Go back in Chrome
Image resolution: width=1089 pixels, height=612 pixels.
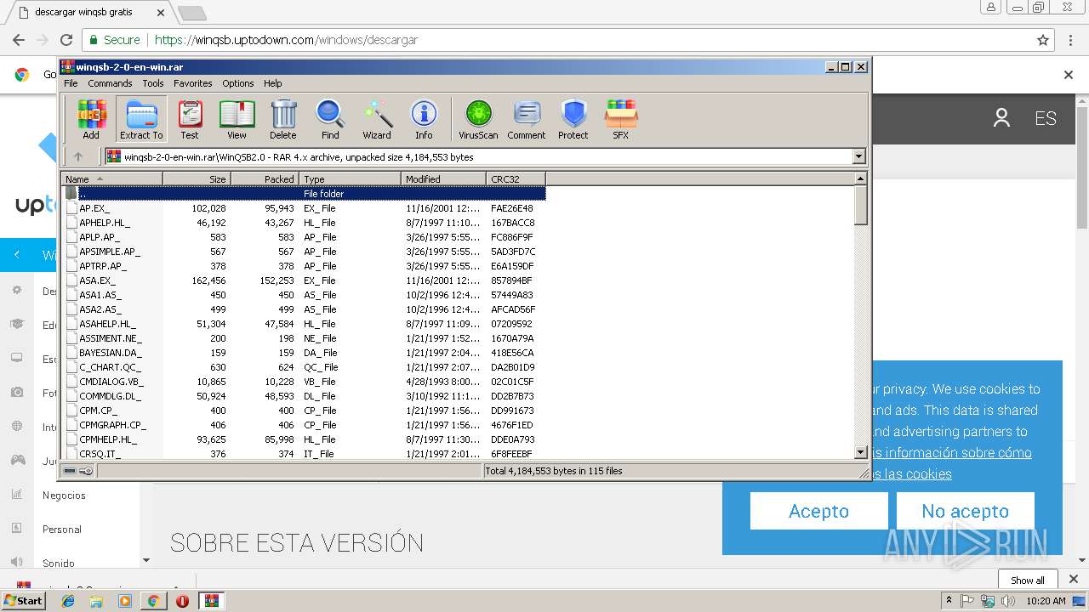18,40
